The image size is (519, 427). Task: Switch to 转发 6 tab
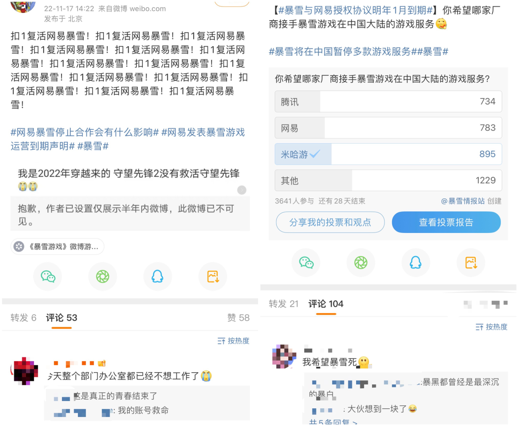pyautogui.click(x=23, y=318)
